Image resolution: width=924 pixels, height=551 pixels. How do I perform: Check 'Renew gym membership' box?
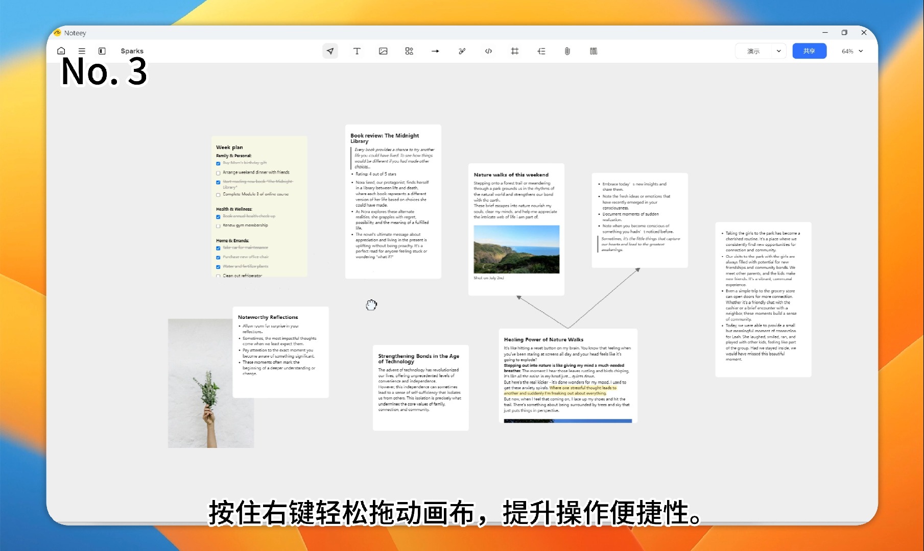coord(218,226)
